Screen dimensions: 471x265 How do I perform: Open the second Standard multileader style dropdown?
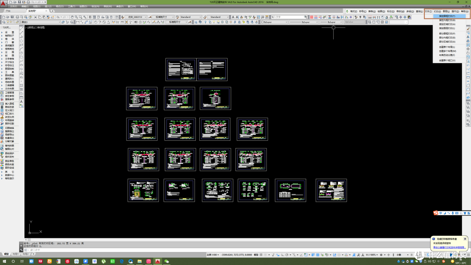coord(218,17)
